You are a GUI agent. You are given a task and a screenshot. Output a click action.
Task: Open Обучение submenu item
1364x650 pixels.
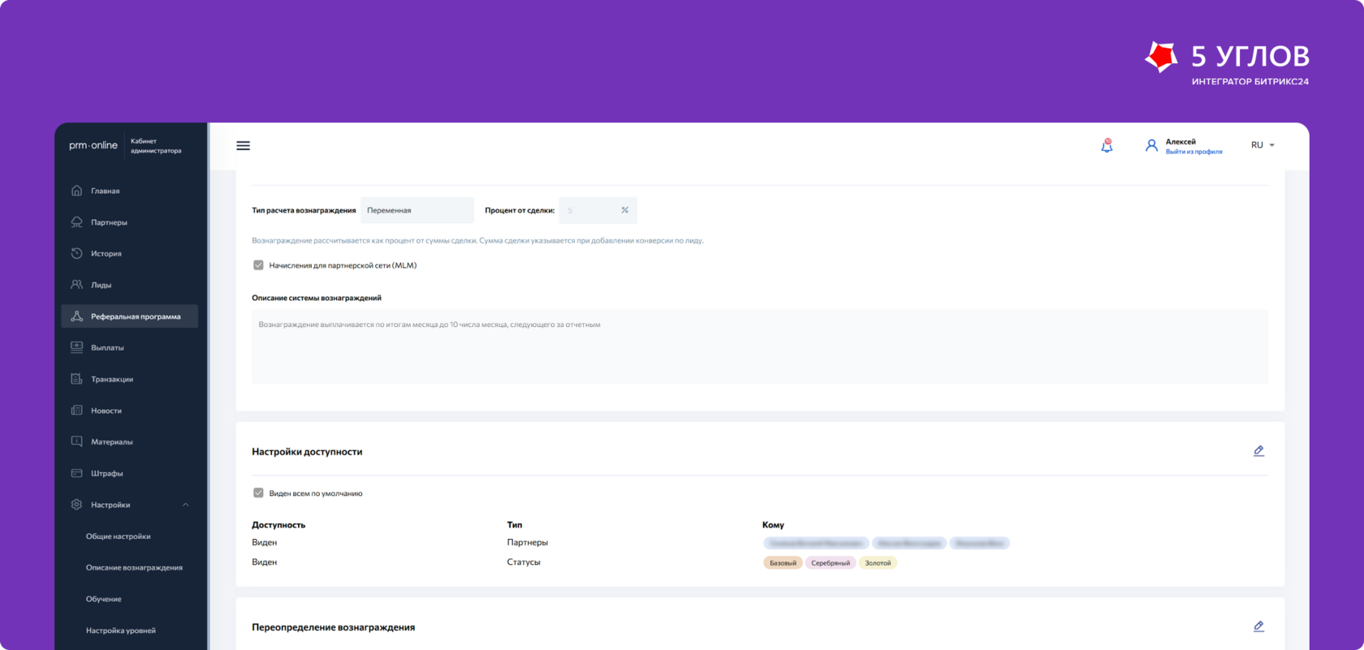104,599
